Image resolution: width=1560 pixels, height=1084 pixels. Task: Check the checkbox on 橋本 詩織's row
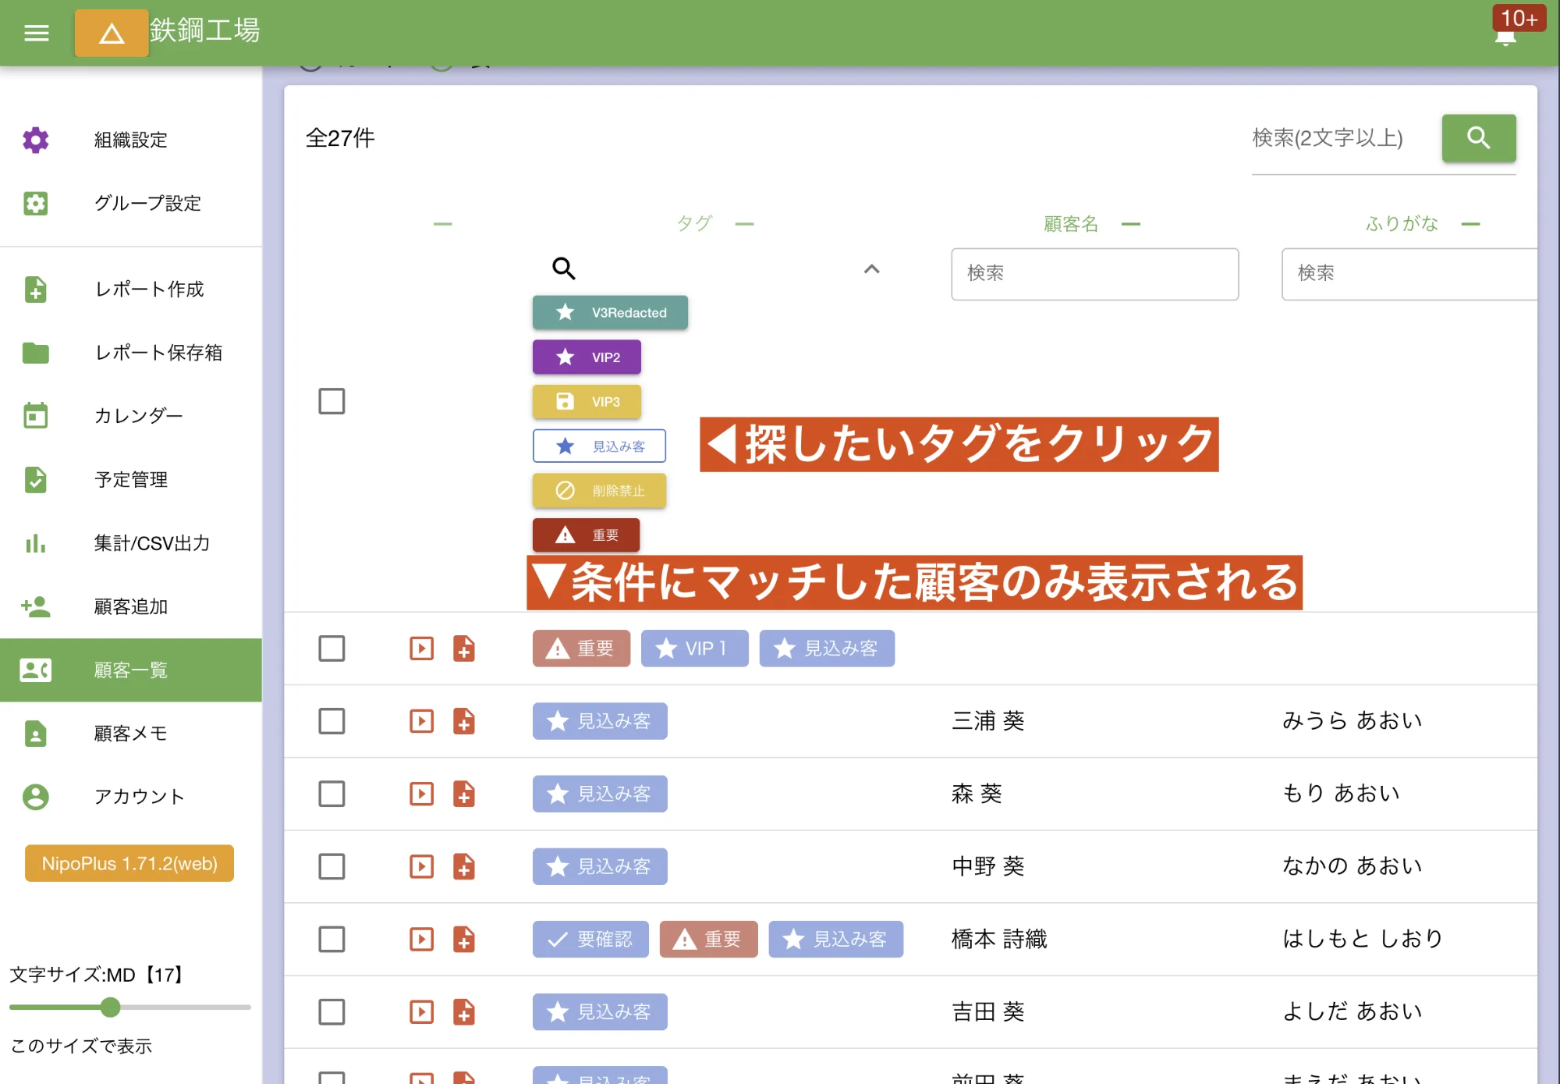coord(331,939)
